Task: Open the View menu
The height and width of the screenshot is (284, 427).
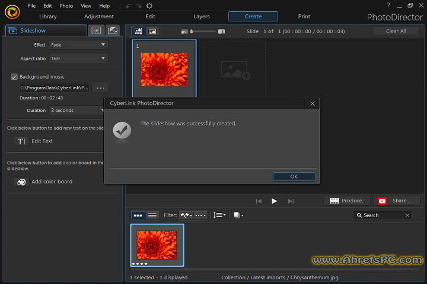Action: click(x=86, y=6)
